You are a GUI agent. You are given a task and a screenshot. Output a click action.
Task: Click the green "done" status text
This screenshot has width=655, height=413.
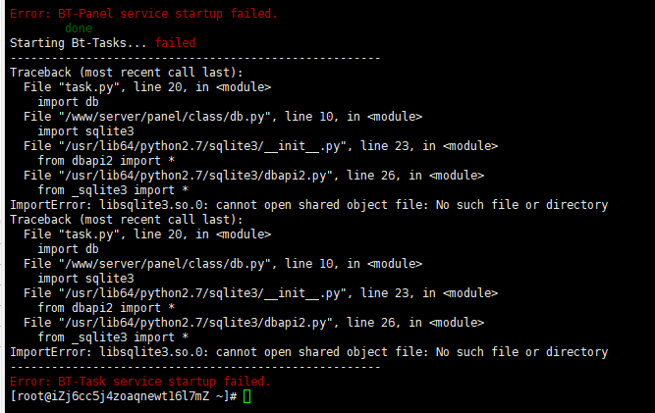[79, 28]
